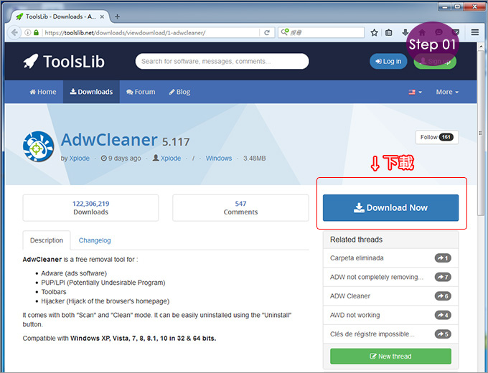Open the Firefox hamburger menu

474,32
